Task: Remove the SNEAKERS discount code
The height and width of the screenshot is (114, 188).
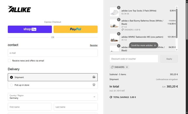Action: [x=127, y=67]
